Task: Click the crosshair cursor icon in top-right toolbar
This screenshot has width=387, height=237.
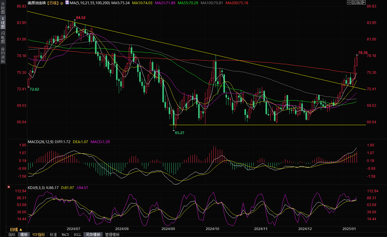Action: (x=349, y=2)
